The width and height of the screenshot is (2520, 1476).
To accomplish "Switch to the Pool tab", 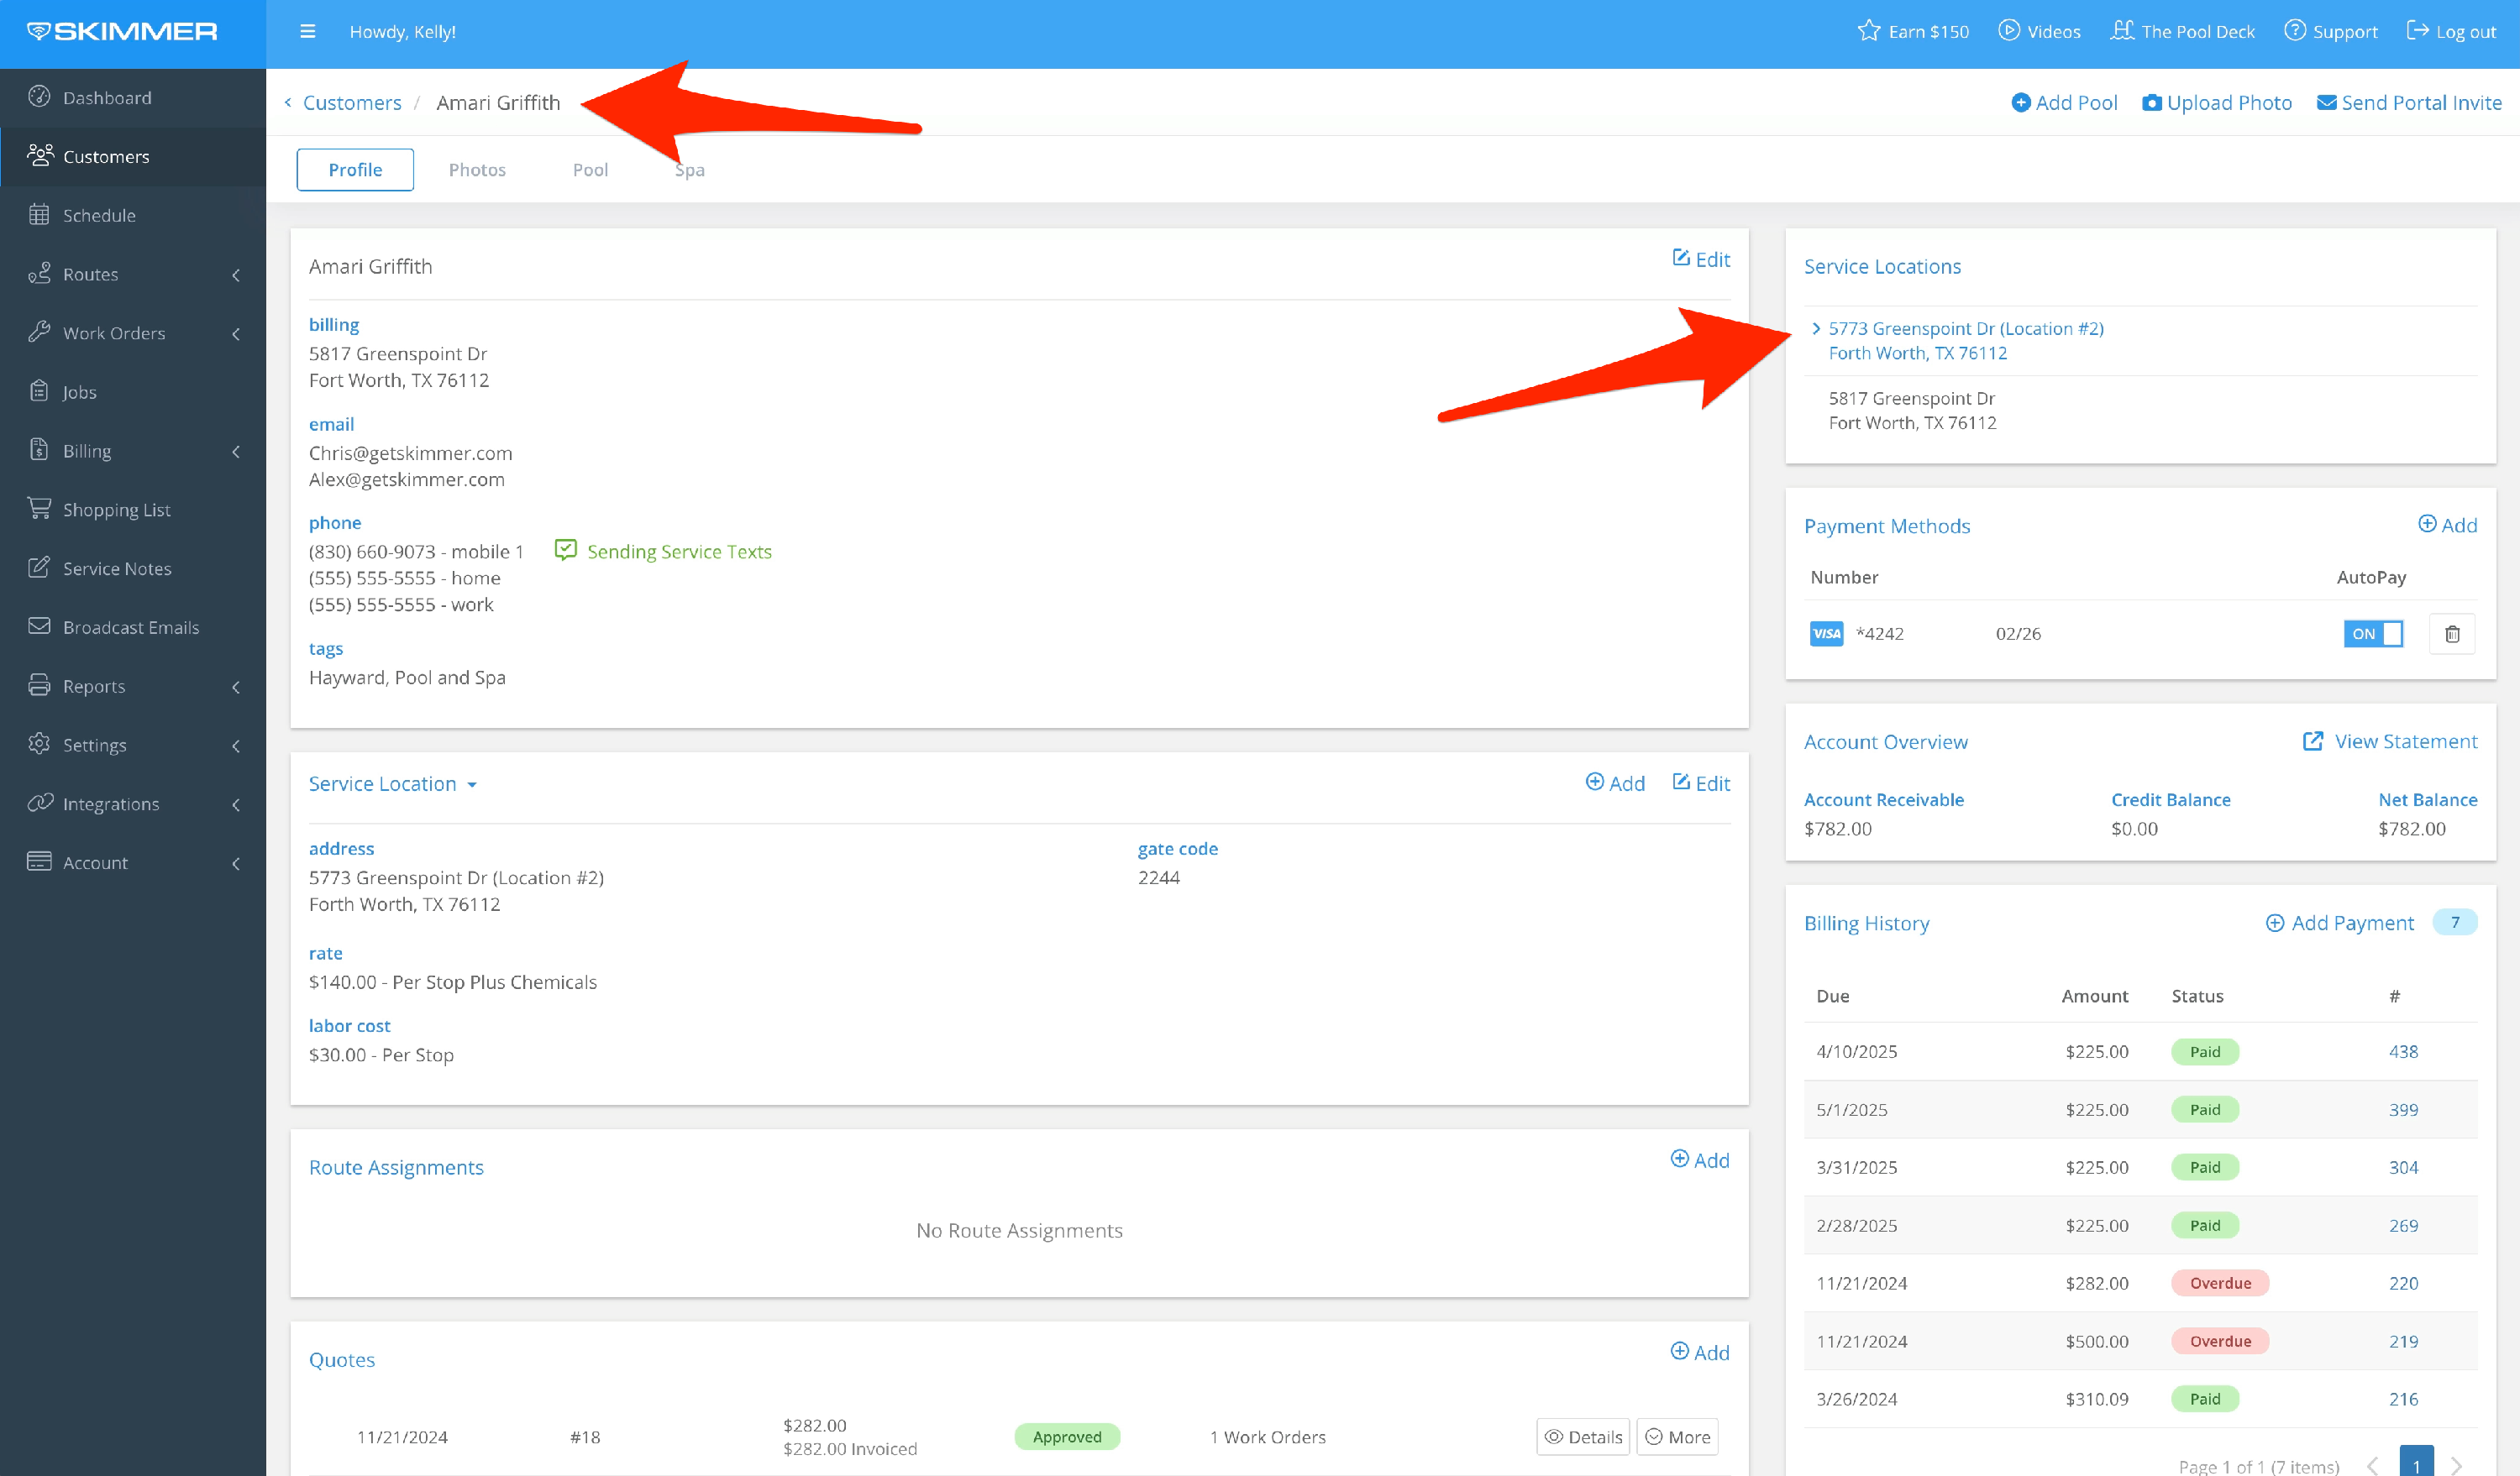I will tap(590, 170).
